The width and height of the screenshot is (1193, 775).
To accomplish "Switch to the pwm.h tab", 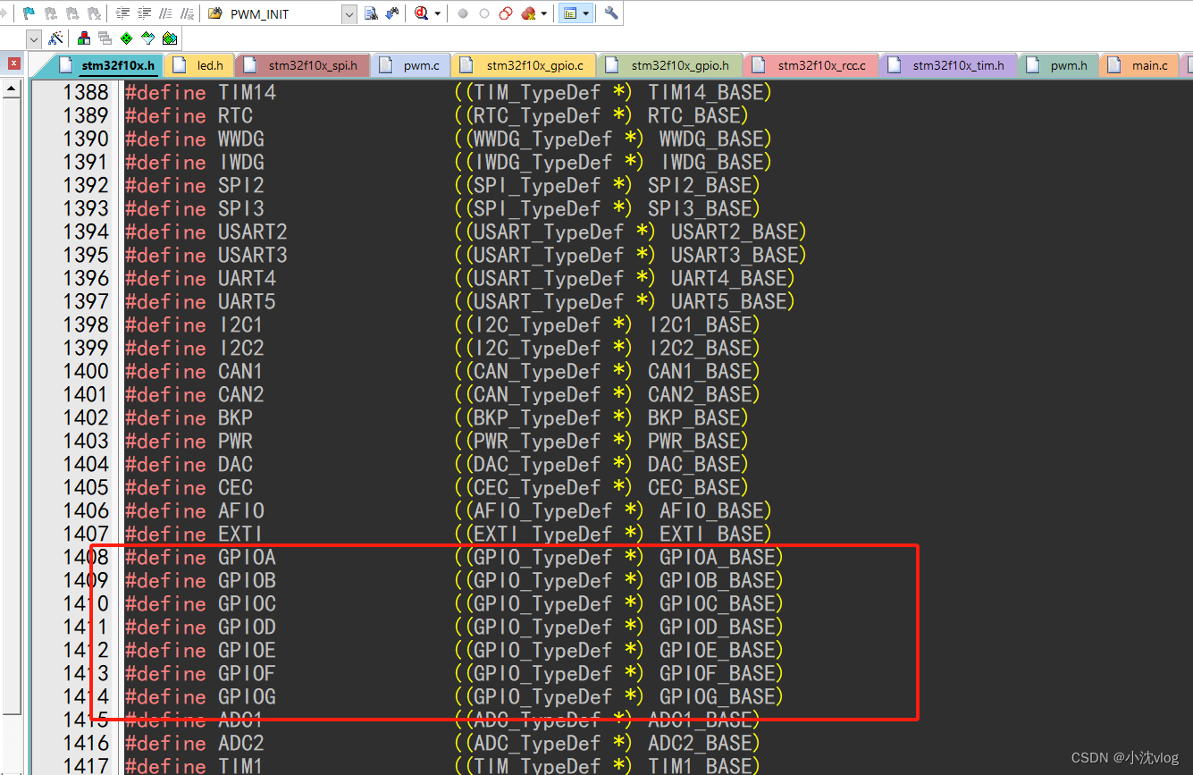I will [1058, 65].
